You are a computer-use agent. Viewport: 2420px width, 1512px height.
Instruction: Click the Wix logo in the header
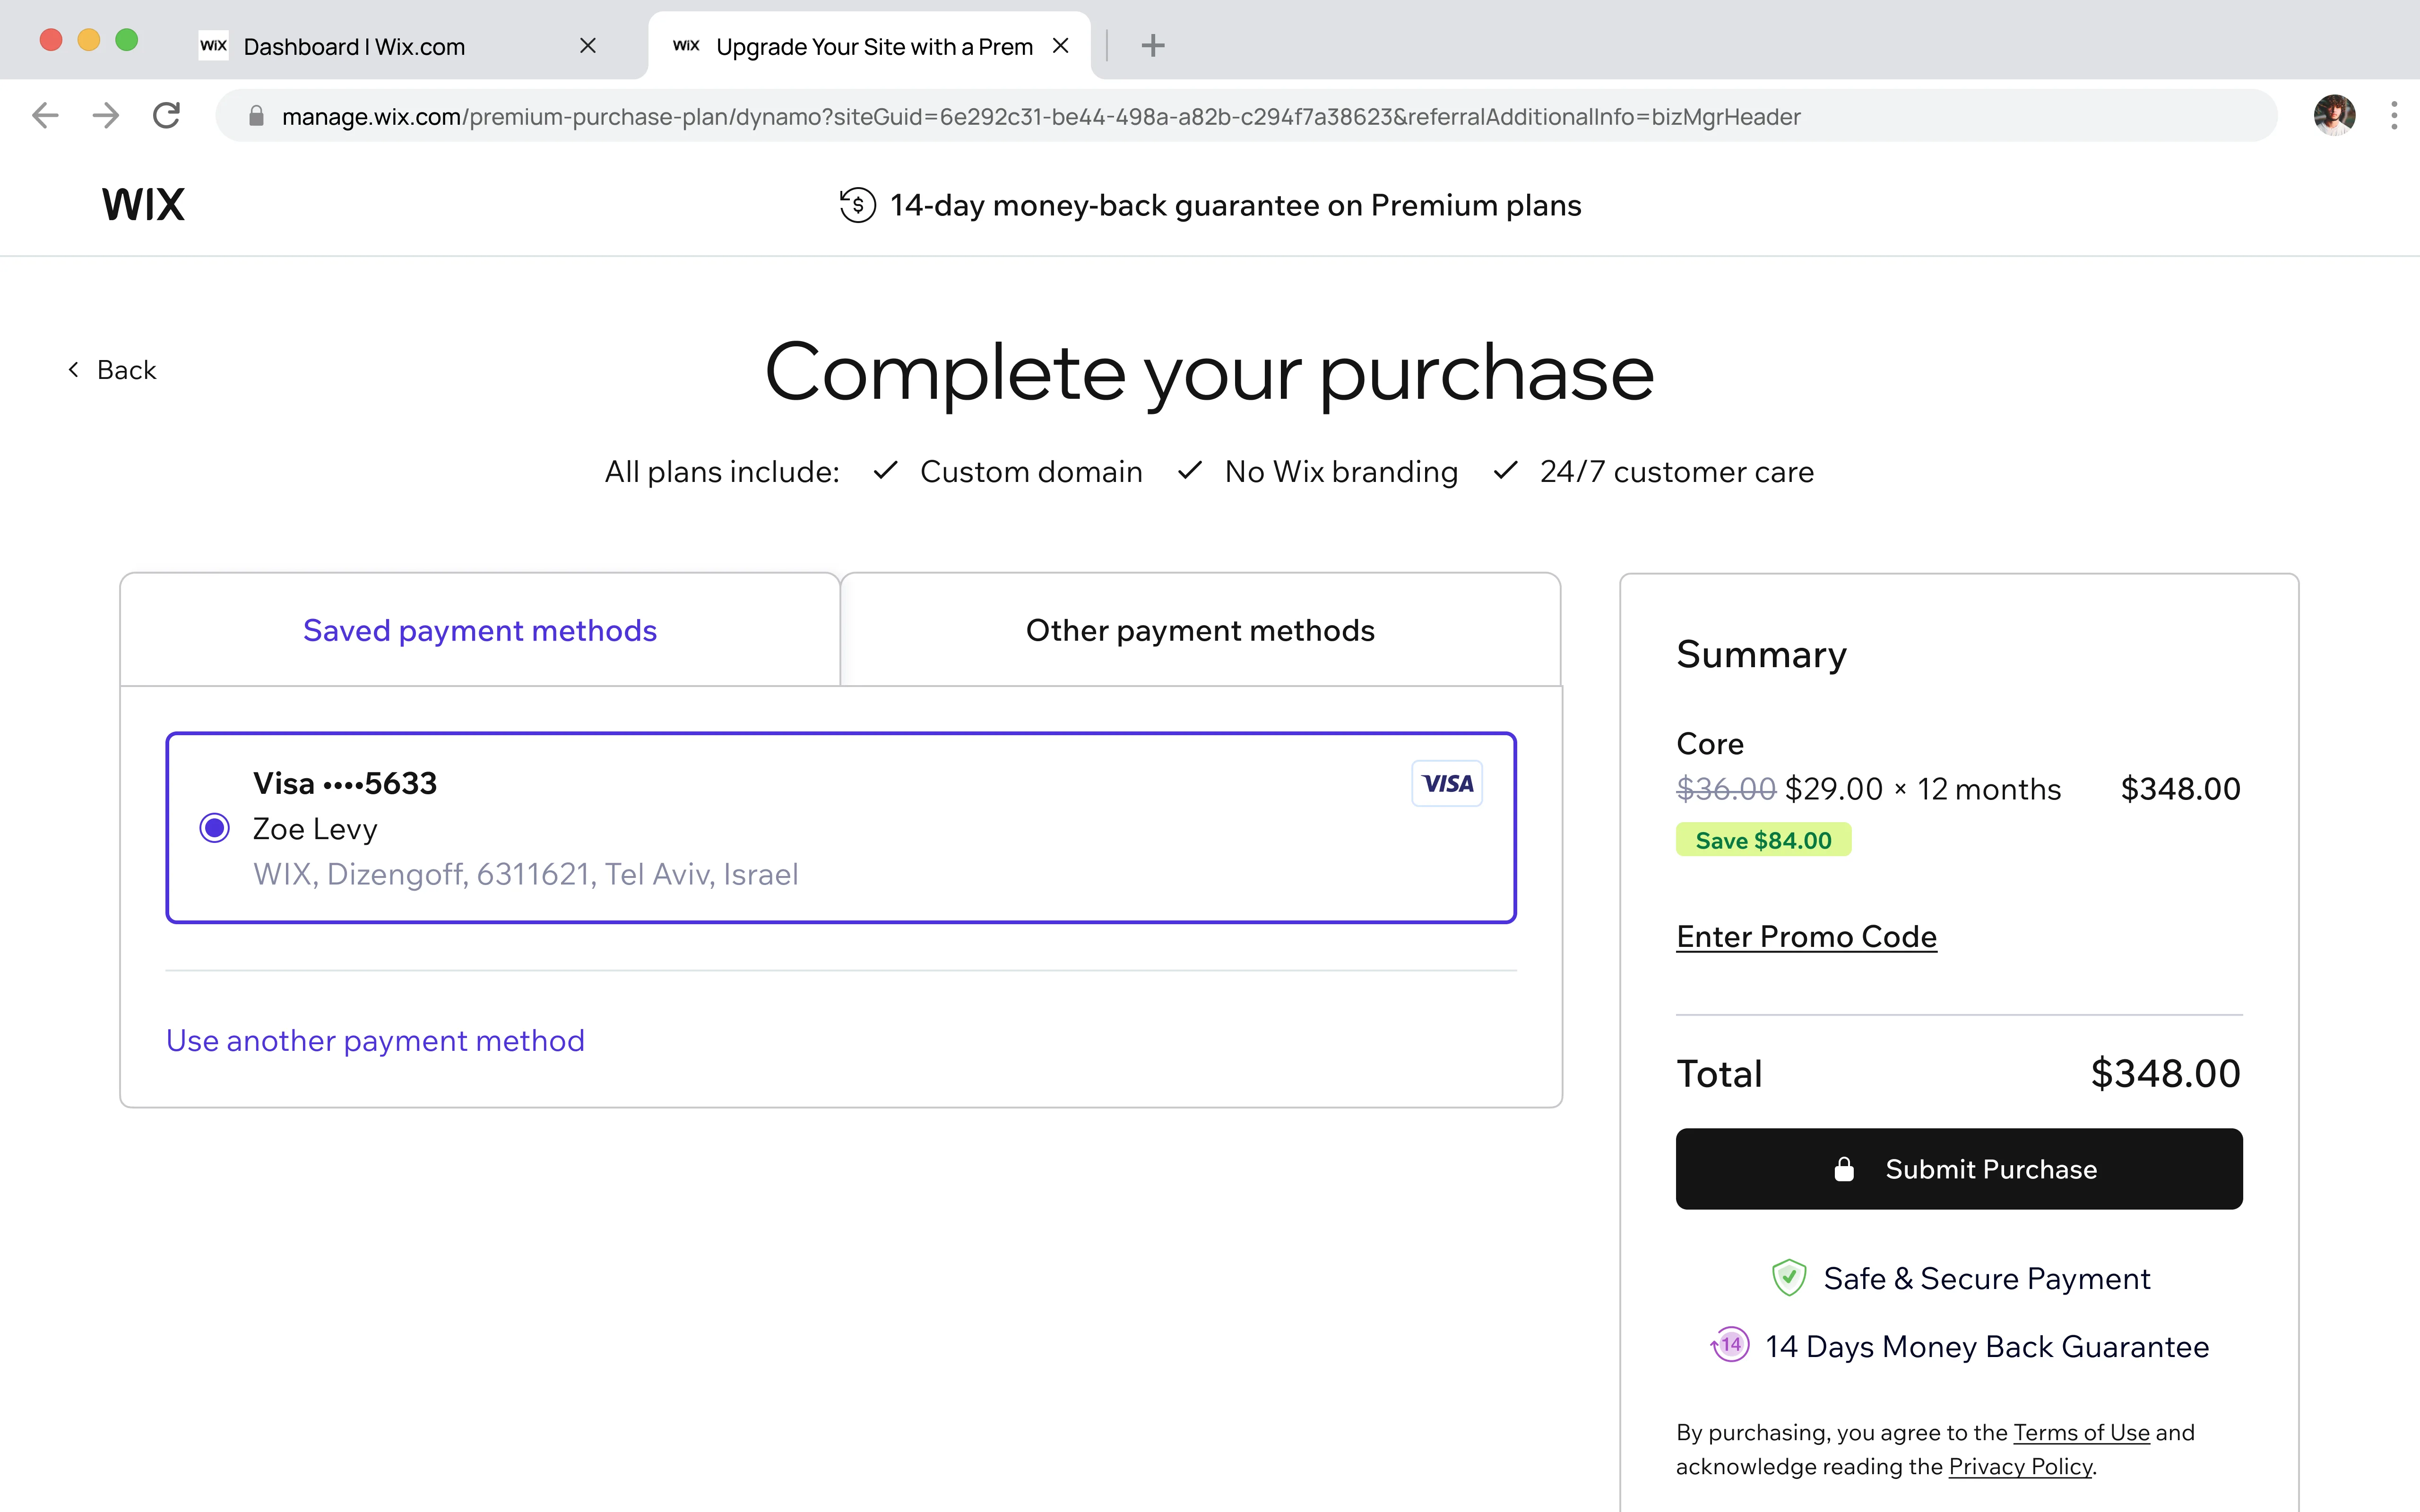point(143,205)
